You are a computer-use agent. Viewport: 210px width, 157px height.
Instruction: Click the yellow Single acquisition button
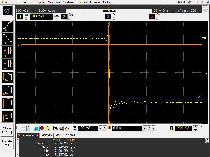click(x=47, y=128)
